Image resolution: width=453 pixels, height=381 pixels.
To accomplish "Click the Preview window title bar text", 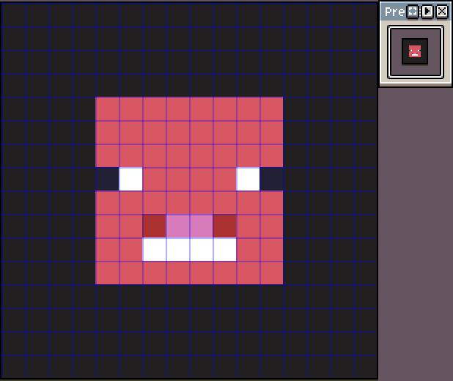I will pos(394,12).
